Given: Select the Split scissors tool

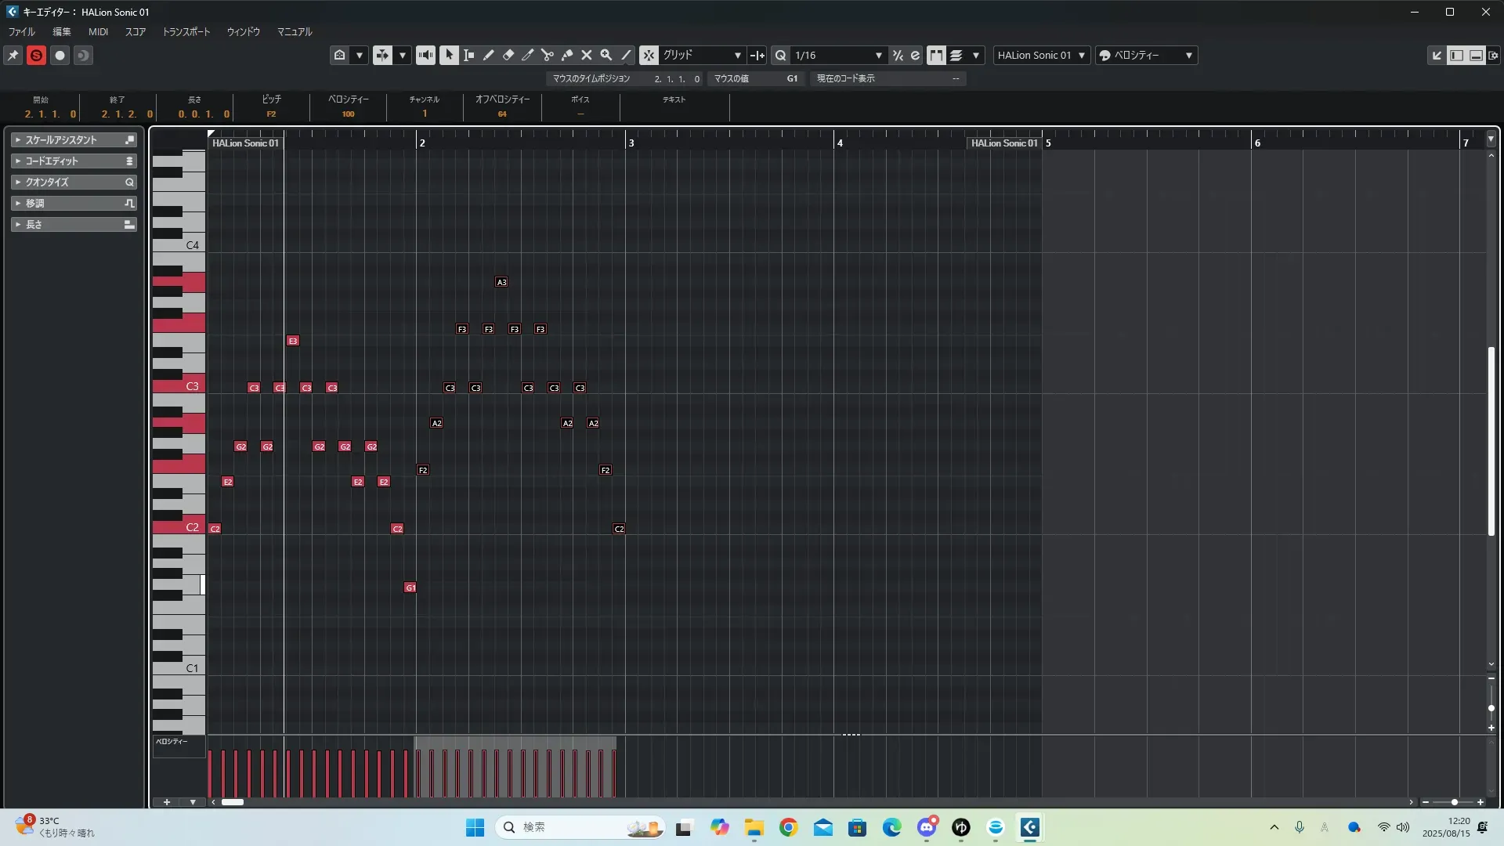Looking at the screenshot, I should [547, 55].
